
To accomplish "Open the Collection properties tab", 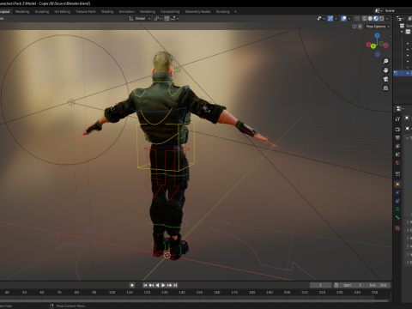I will coord(397,173).
